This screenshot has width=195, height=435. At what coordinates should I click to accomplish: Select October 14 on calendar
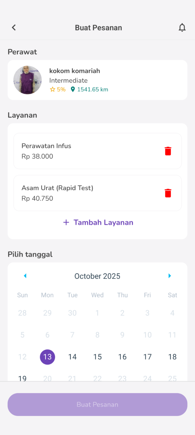(72, 357)
